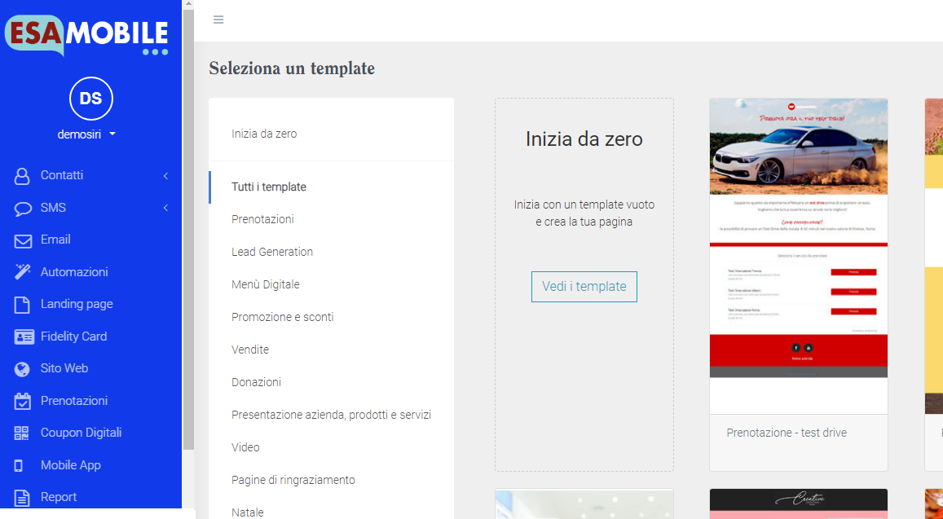Open Fidelity Card section
The height and width of the screenshot is (519, 943).
point(73,336)
